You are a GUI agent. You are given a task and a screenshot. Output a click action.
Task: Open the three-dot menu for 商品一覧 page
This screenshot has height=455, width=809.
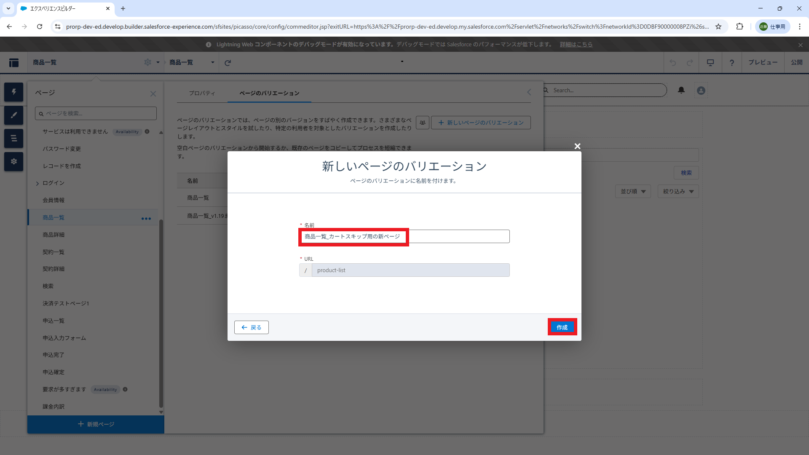[146, 218]
